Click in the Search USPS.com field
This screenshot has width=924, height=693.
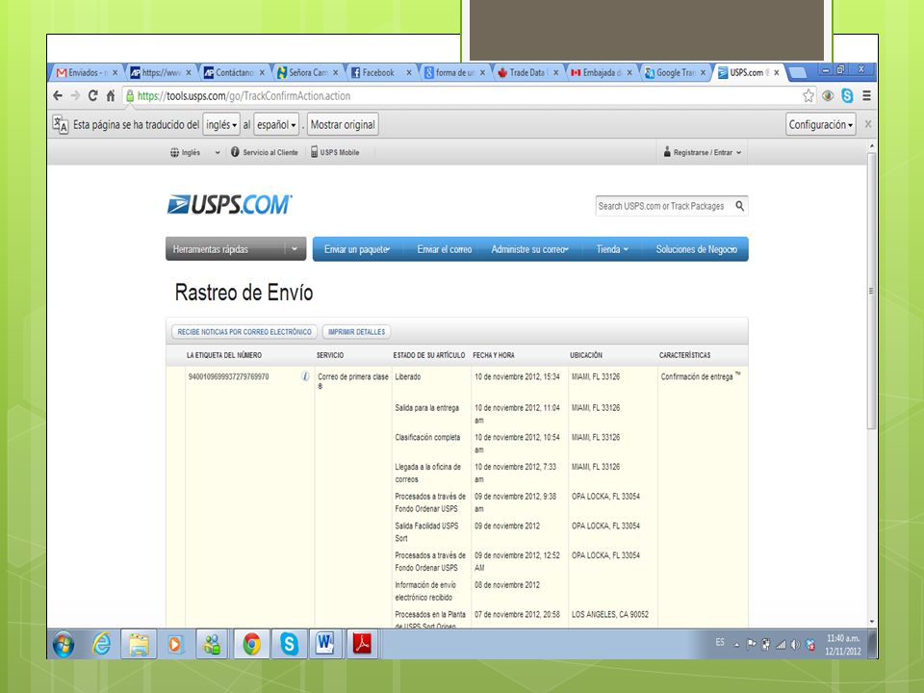664,206
